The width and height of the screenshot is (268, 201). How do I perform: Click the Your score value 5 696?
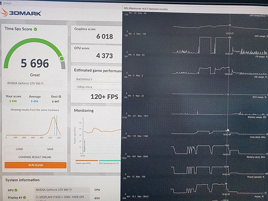[x=13, y=101]
